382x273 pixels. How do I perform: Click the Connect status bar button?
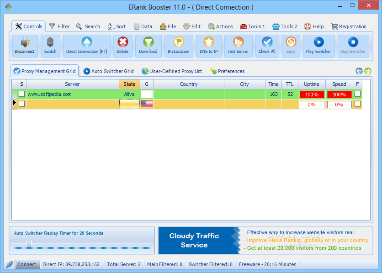[x=27, y=264]
